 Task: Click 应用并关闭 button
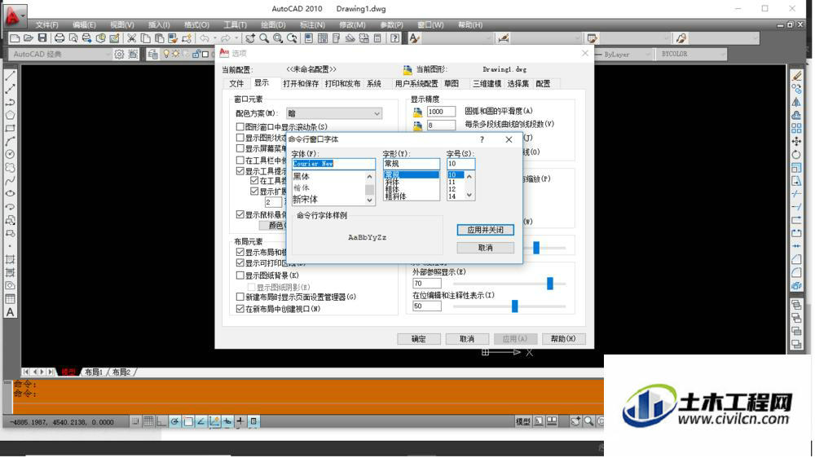(486, 230)
